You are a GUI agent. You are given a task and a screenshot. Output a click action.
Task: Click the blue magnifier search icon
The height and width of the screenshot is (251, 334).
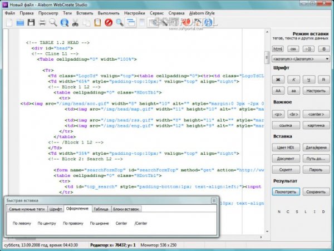pos(120,22)
